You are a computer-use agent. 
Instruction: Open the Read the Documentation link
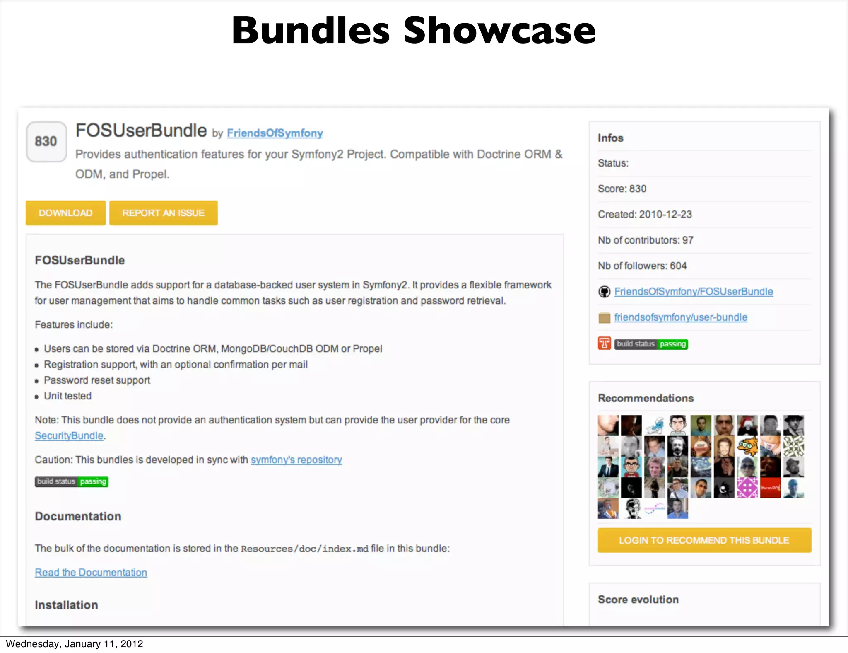91,573
